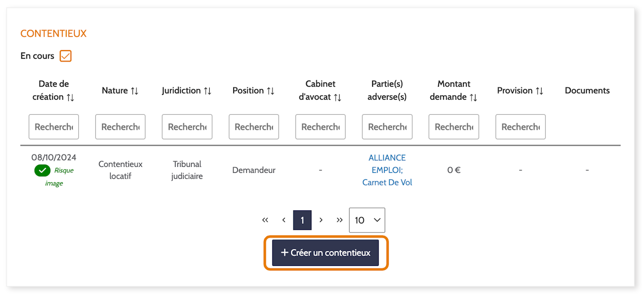Image resolution: width=642 pixels, height=298 pixels.
Task: Sort Cabinet d'avocat column arrows
Action: (338, 97)
